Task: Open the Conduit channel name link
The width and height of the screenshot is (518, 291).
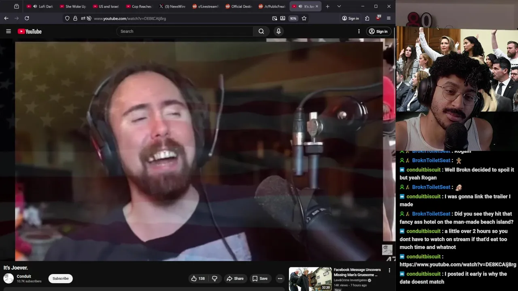Action: click(24, 276)
